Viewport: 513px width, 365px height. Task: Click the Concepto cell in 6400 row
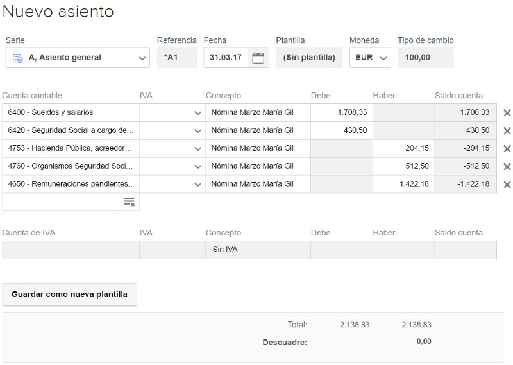click(258, 113)
